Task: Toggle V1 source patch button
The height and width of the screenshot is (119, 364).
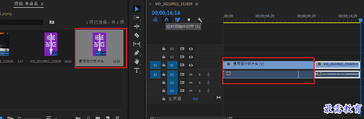Action: 155,65
